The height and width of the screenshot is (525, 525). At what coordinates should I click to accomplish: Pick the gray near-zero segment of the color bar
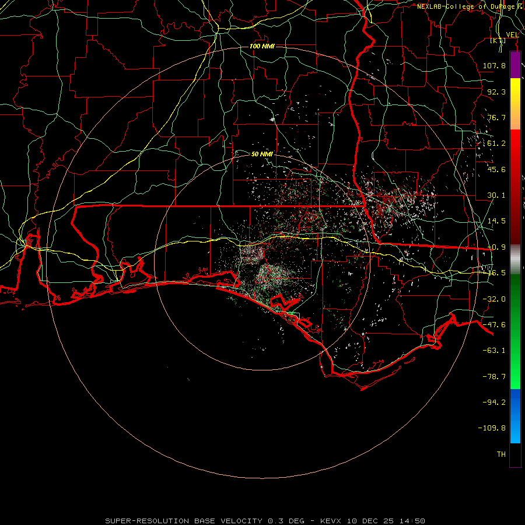click(x=515, y=259)
